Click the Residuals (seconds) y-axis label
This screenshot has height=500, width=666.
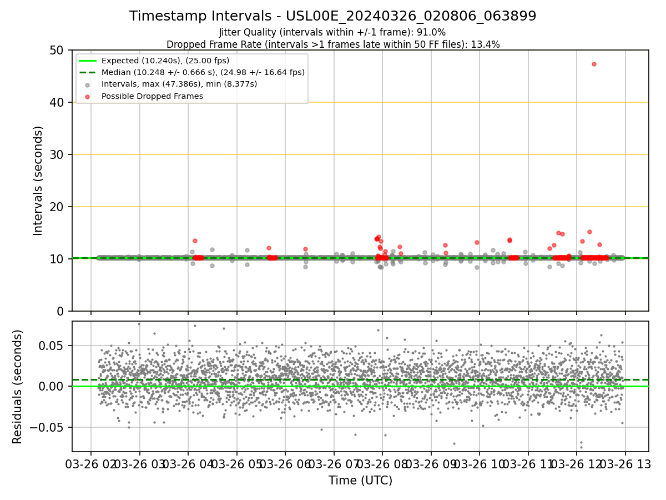point(18,387)
